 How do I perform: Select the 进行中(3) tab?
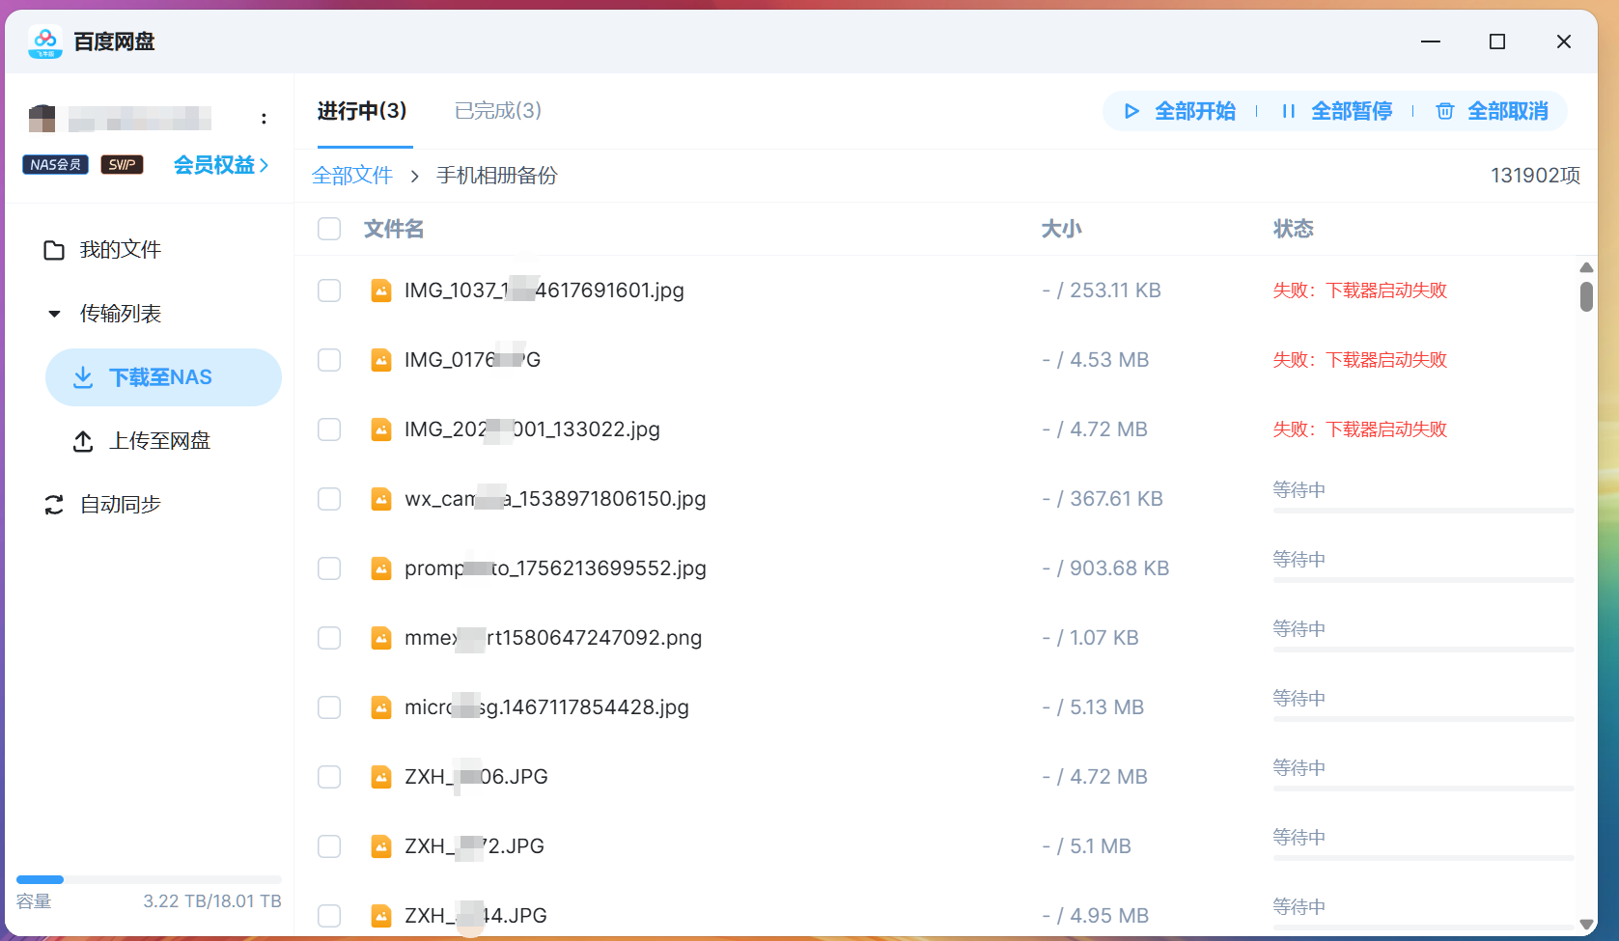362,111
